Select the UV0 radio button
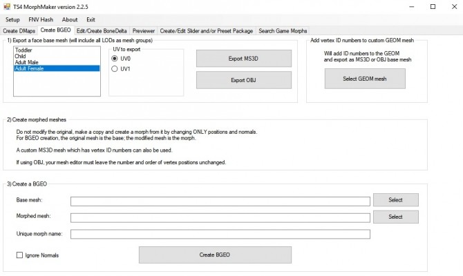The width and height of the screenshot is (463, 276). point(115,59)
